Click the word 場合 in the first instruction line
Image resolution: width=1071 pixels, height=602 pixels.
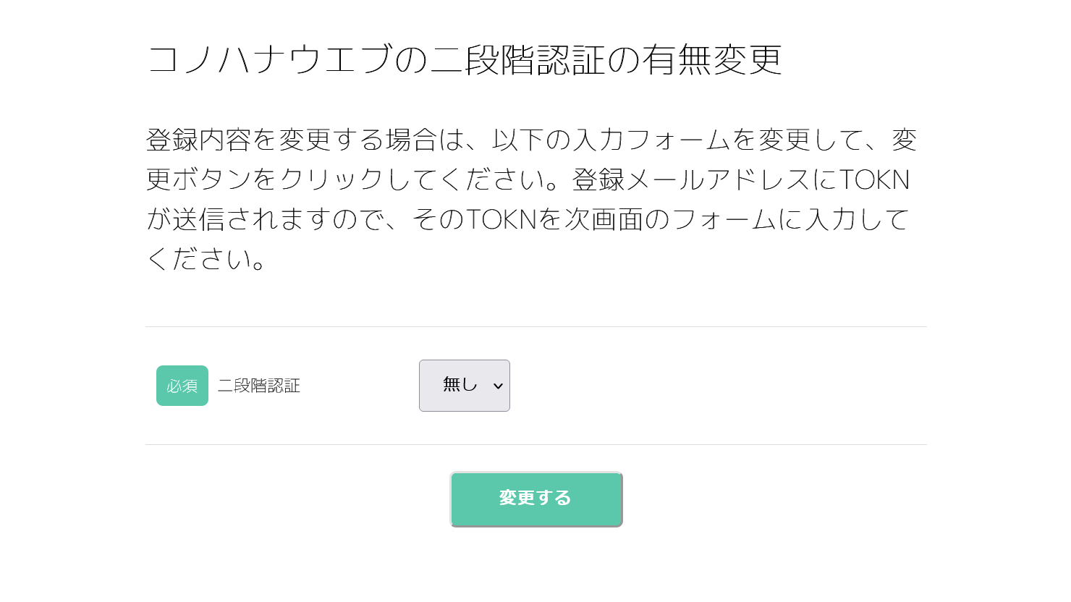point(412,140)
